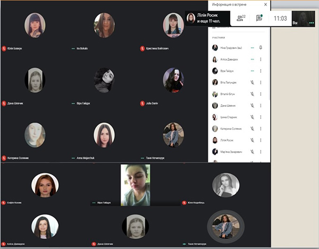Select the Юля Кодубець grayscale avatar tile
The image size is (319, 249).
coord(226,185)
